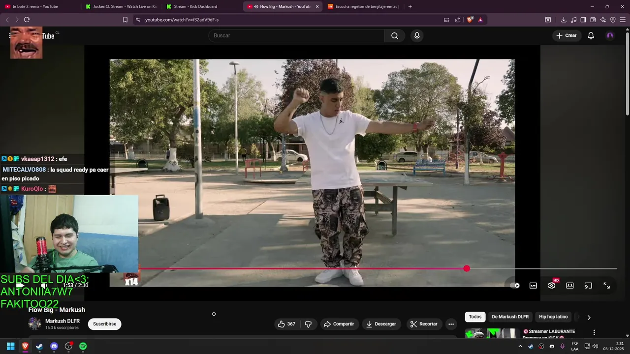Click the share icon in the address bar

click(458, 20)
